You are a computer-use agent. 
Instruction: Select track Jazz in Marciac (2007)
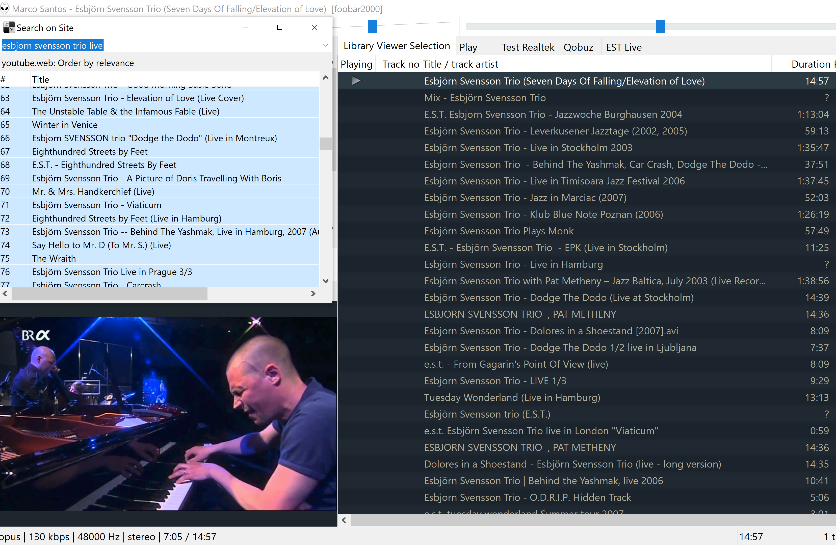(587, 197)
